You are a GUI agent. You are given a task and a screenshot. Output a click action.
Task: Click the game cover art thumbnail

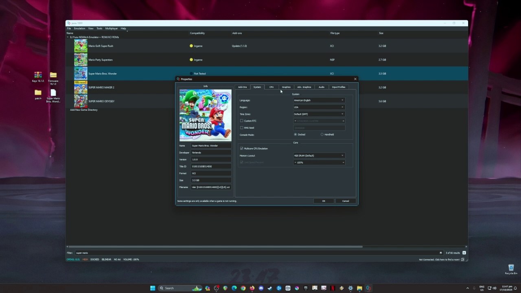(206, 115)
